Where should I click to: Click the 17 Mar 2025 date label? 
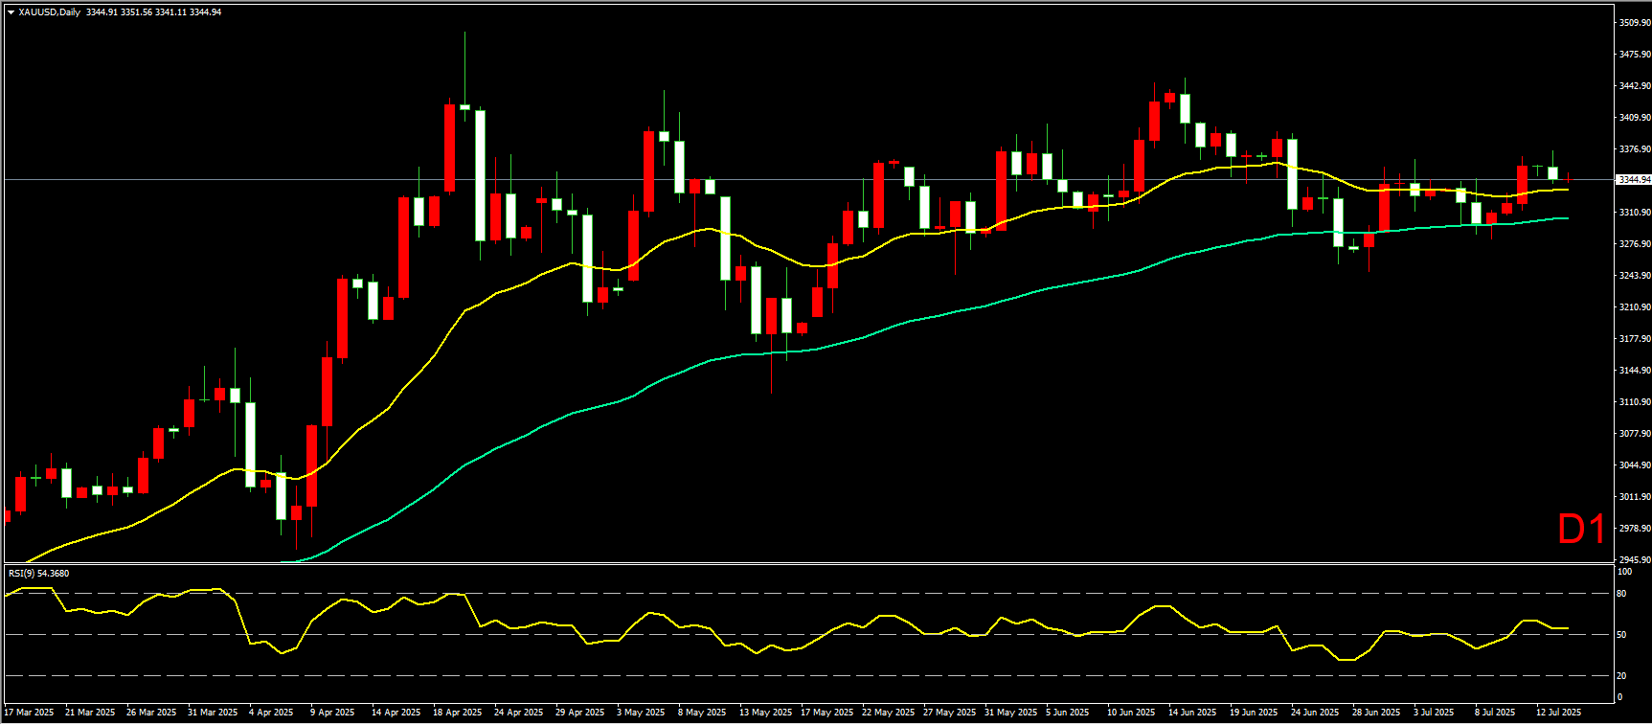(x=29, y=713)
